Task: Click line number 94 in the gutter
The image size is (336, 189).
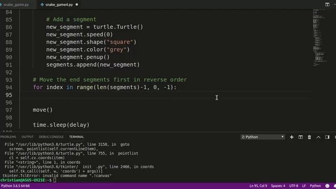Action: point(9,88)
